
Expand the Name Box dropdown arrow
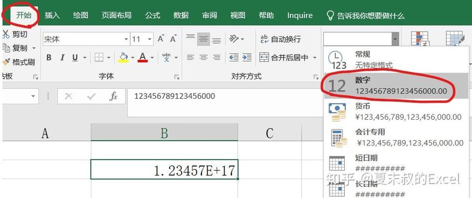click(33, 96)
